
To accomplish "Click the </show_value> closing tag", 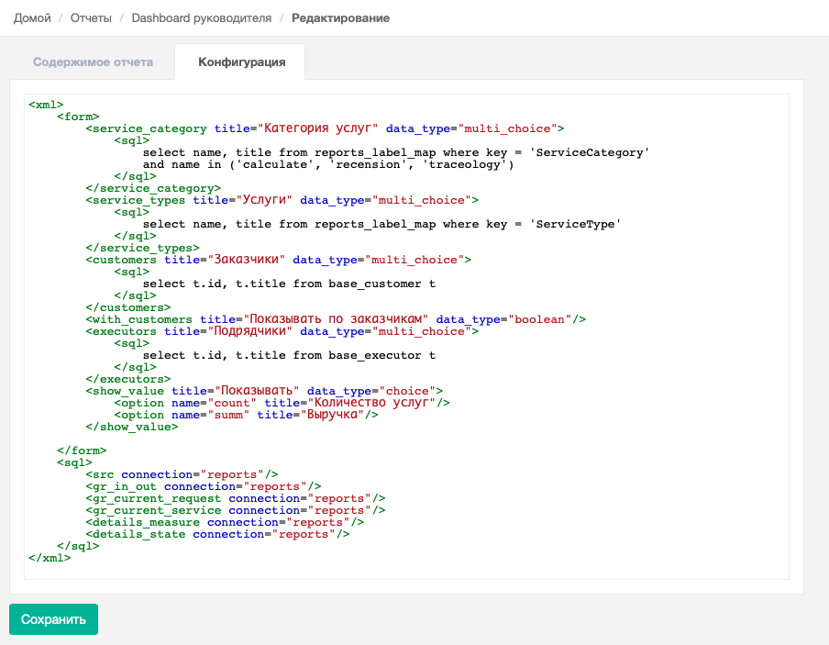I will click(x=132, y=427).
